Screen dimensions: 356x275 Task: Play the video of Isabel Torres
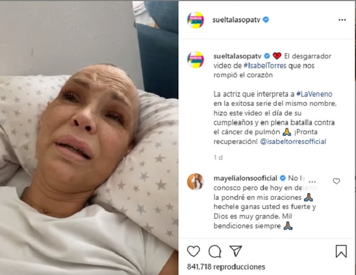[89, 138]
